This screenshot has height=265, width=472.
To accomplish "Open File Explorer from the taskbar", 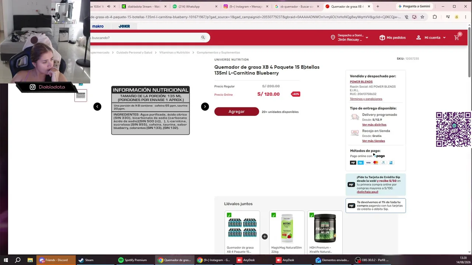I will pyautogui.click(x=30, y=260).
